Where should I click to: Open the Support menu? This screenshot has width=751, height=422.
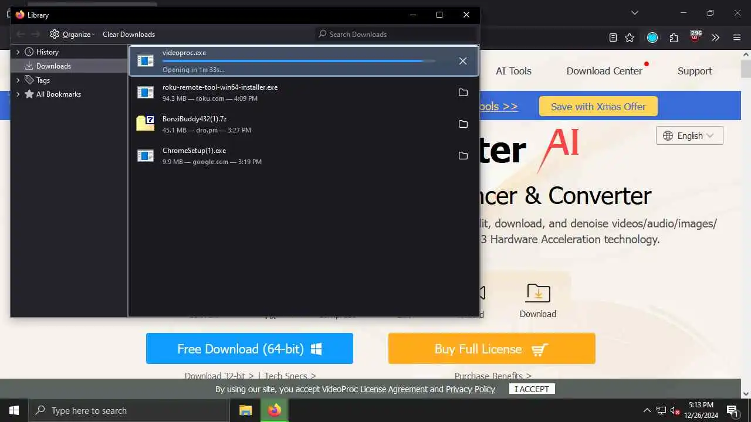point(695,71)
